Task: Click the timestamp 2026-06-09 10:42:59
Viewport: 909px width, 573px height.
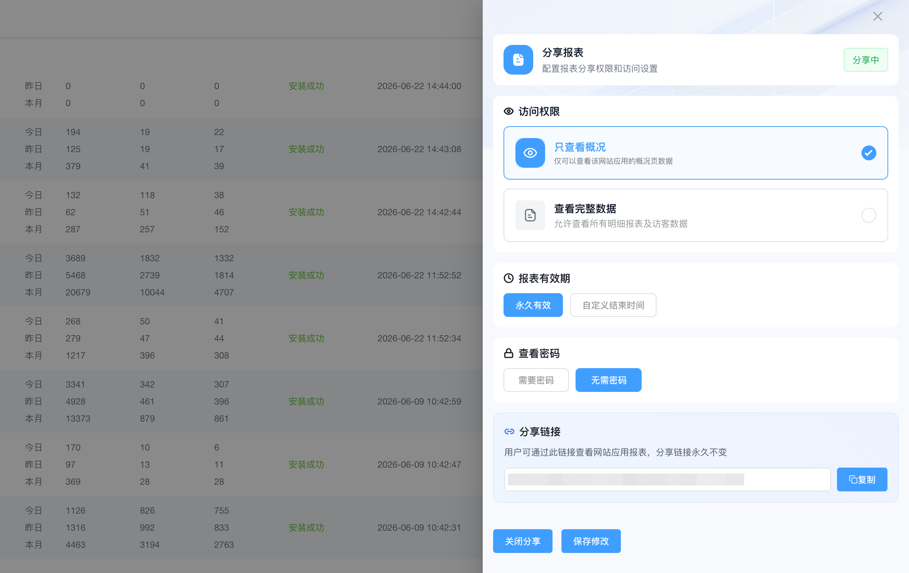Action: 419,401
